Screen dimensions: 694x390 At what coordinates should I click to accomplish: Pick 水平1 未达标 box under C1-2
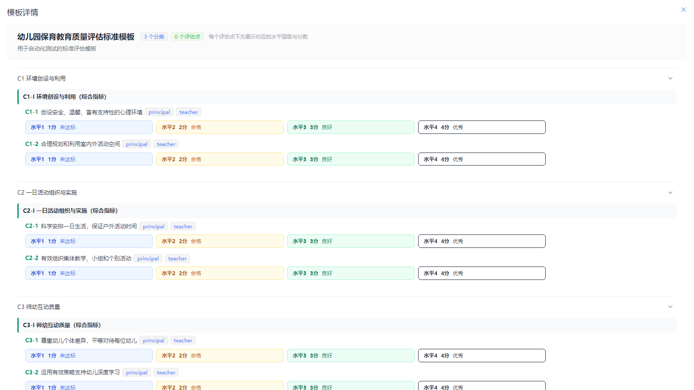click(89, 159)
